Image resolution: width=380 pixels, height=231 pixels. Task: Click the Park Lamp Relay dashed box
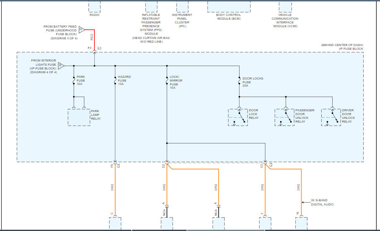point(79,117)
